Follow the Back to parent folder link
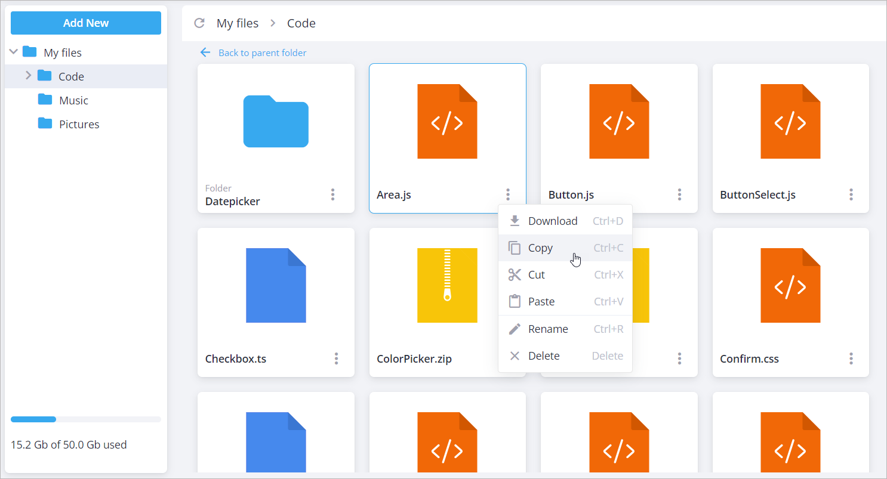The height and width of the screenshot is (479, 887). tap(262, 53)
